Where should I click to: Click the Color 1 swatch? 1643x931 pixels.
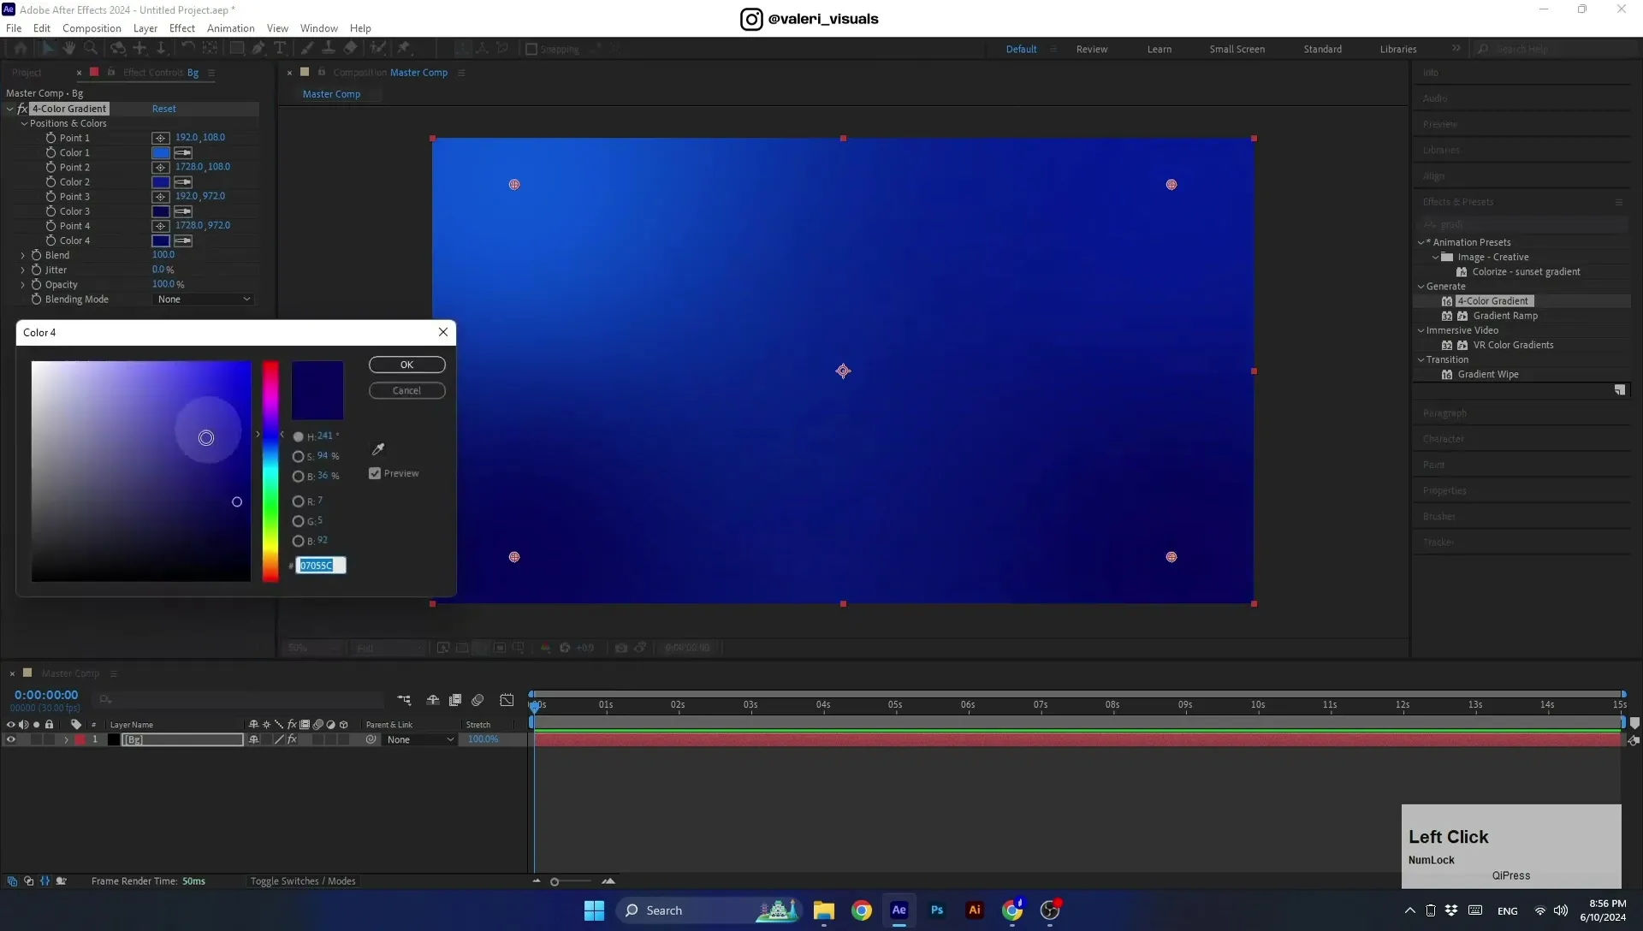tap(161, 153)
